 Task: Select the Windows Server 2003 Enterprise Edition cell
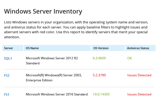pyautogui.click(x=54, y=78)
